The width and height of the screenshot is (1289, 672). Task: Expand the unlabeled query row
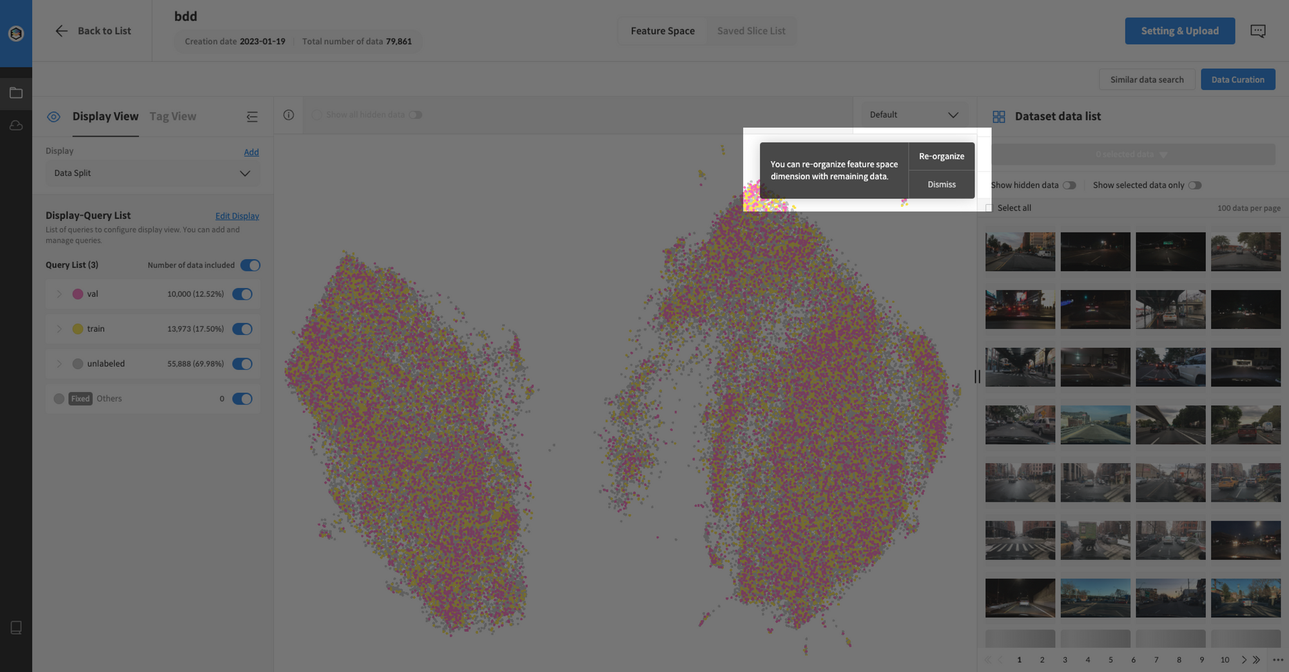(59, 364)
